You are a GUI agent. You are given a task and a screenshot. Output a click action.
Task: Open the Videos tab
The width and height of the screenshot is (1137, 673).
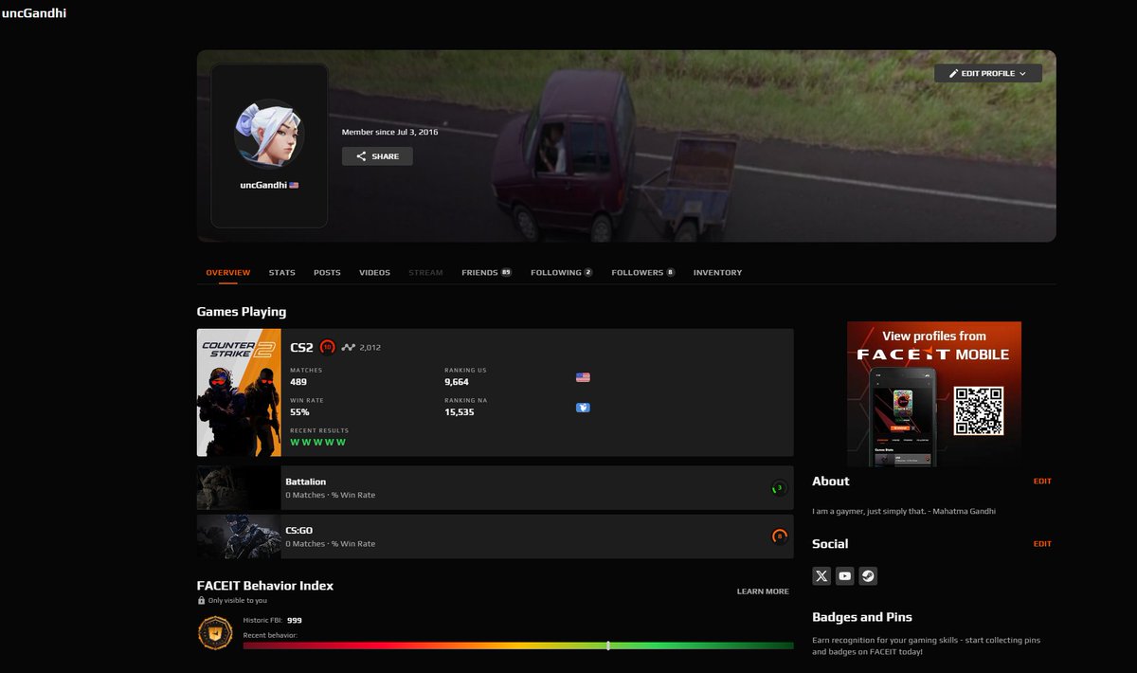click(x=374, y=273)
